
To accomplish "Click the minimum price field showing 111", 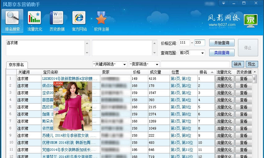I will click(x=184, y=43).
